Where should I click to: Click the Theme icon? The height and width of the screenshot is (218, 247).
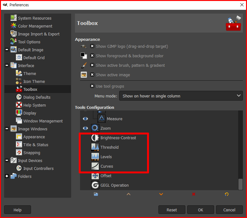19,73
